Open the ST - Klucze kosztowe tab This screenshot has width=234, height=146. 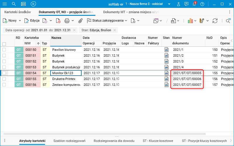tap(158, 141)
